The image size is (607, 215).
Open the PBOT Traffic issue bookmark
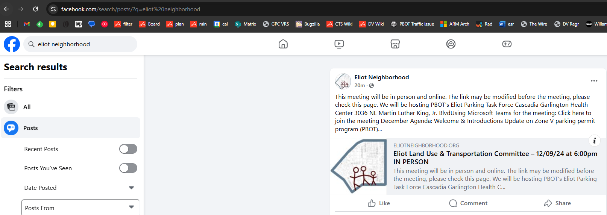click(412, 24)
